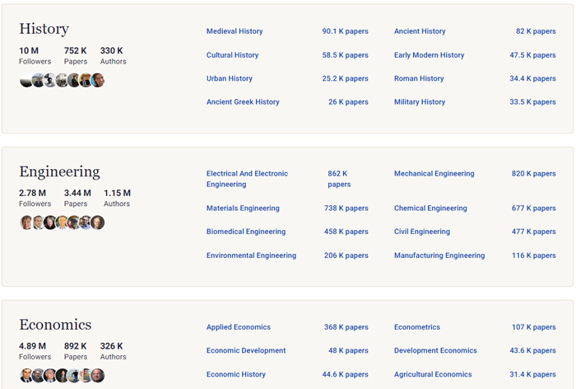
Task: Open the Ancient Greek History link
Action: click(243, 102)
